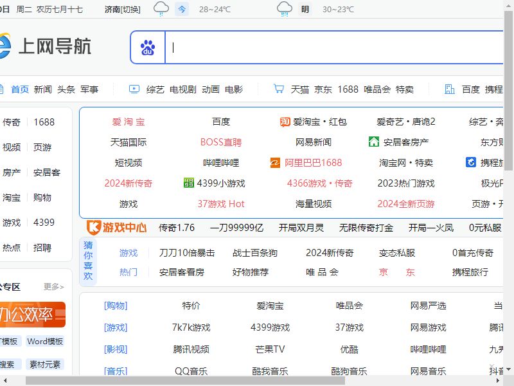Open the red 爱 淘 宝 link
514x386 pixels.
point(128,122)
